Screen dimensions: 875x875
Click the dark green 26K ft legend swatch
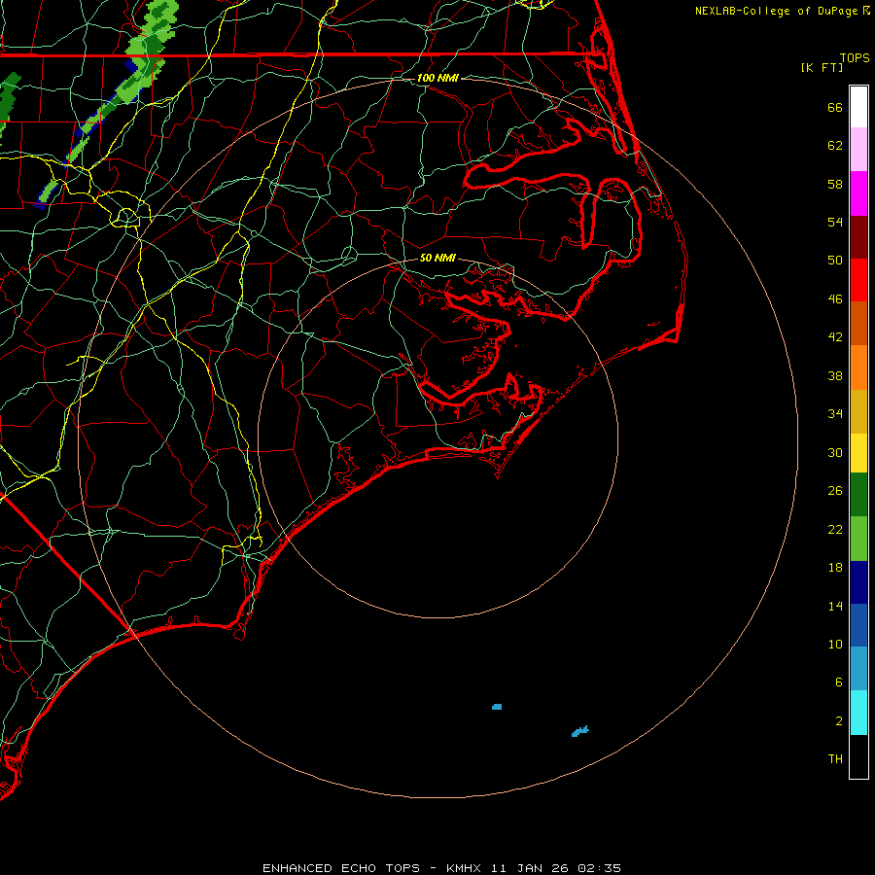click(858, 495)
